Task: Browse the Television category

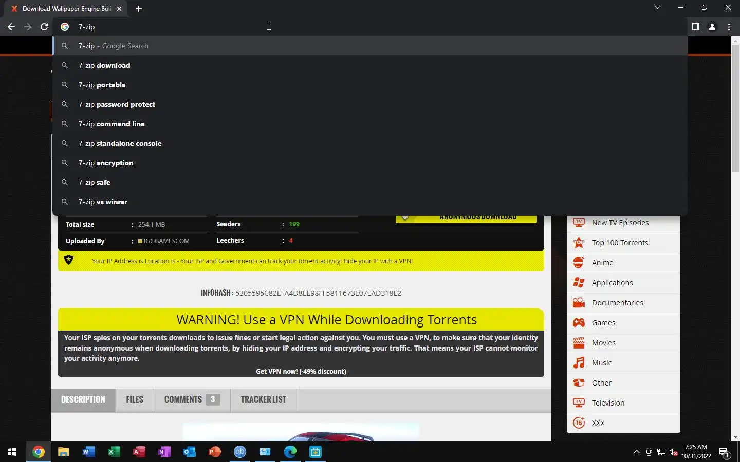Action: coord(608,403)
